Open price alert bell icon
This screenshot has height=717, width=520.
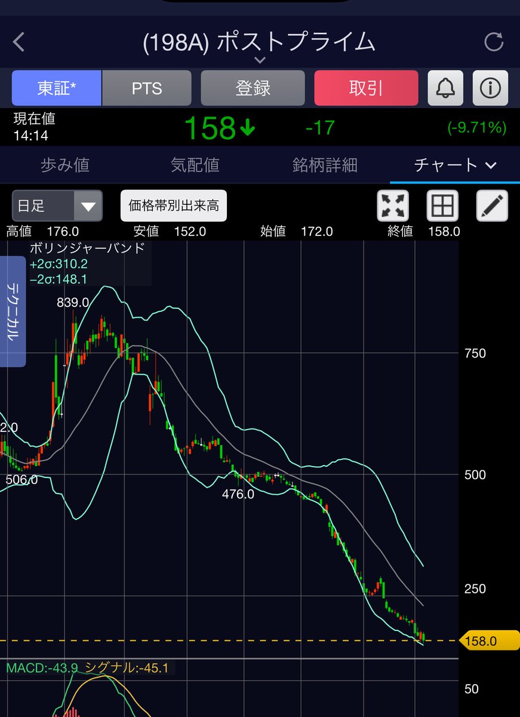point(445,88)
